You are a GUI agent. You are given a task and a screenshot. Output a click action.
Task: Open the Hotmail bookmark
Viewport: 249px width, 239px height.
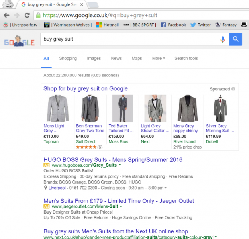coord(107,25)
